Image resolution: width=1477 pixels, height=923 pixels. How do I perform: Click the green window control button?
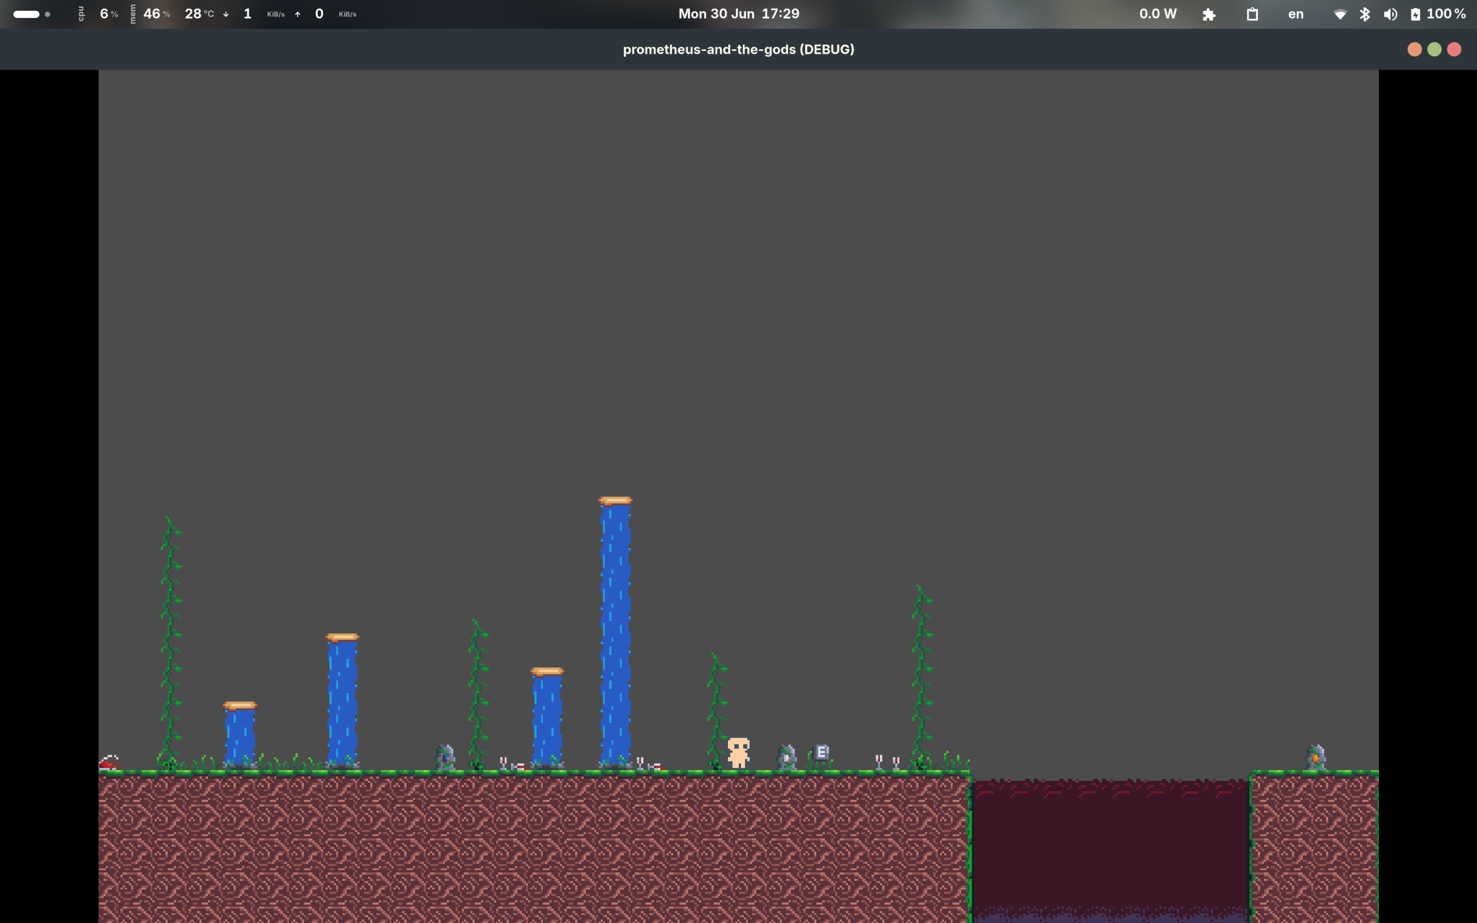1434,49
